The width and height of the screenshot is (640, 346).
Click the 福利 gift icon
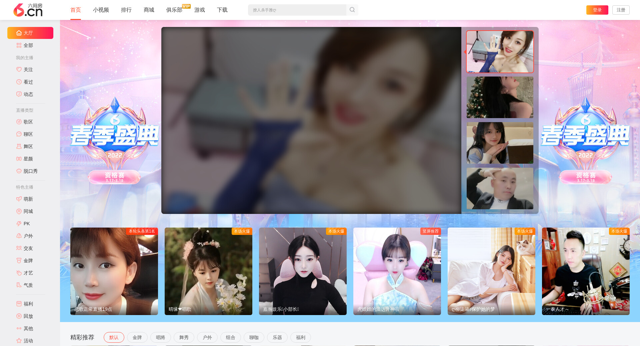19,304
